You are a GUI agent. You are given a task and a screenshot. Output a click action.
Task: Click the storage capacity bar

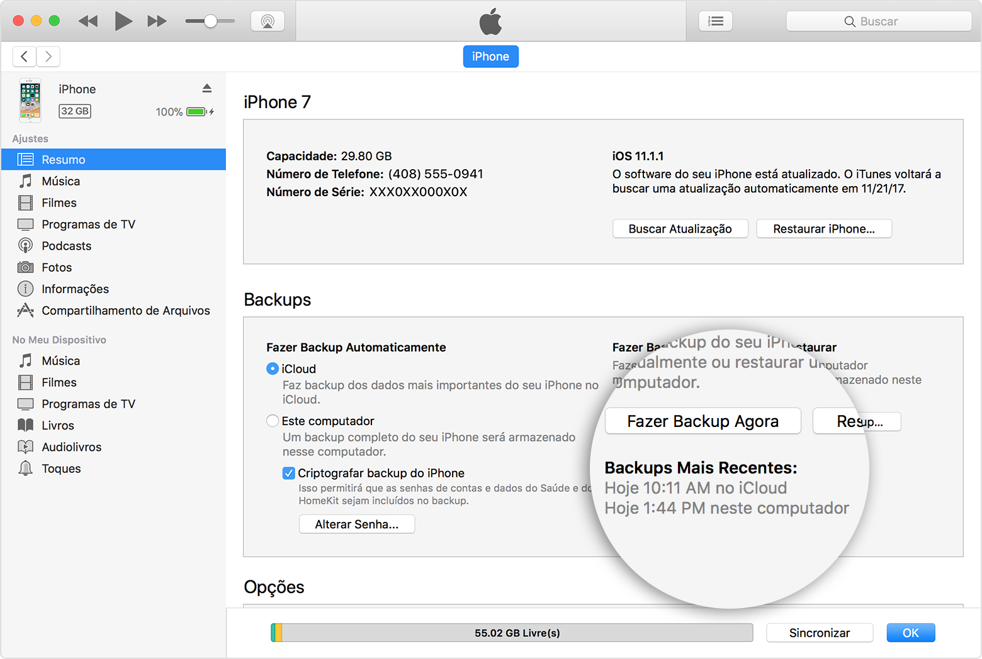pyautogui.click(x=512, y=633)
